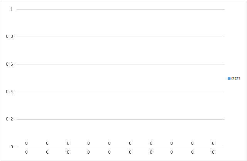The height and width of the screenshot is (161, 247).
Task: Click the third category label below the axis
Action: click(68, 152)
